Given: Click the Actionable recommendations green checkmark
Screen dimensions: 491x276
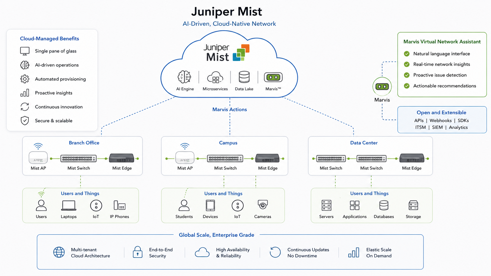Looking at the screenshot, I should pos(407,86).
